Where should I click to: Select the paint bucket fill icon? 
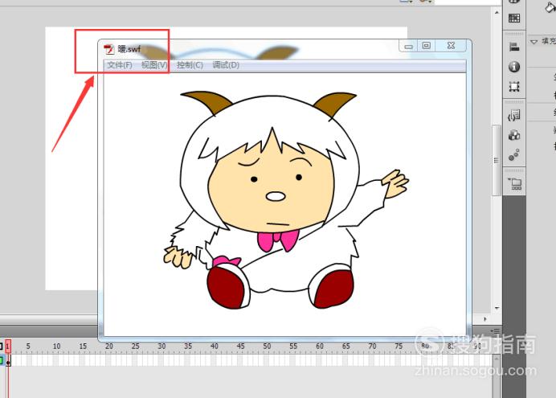pyautogui.click(x=551, y=7)
